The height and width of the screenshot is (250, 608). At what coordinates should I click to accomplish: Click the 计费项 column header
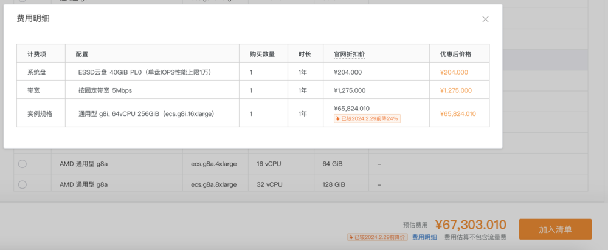pyautogui.click(x=36, y=54)
